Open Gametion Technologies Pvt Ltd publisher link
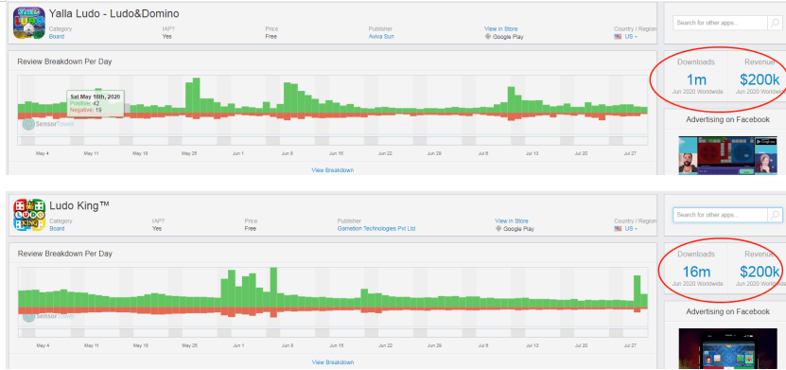This screenshot has height=370, width=786. pyautogui.click(x=376, y=229)
